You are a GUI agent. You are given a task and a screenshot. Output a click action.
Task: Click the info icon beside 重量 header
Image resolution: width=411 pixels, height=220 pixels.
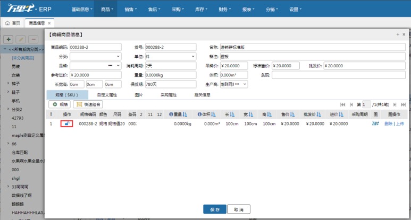[x=171, y=114]
